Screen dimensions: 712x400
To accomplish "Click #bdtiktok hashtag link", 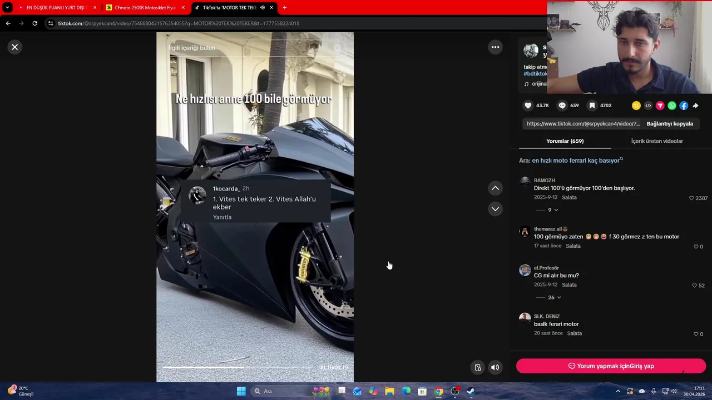I will pos(535,74).
